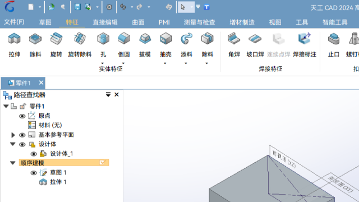This screenshot has width=359, height=202.
Task: Switch to the 视图 ribbon tab
Action: (x=275, y=22)
